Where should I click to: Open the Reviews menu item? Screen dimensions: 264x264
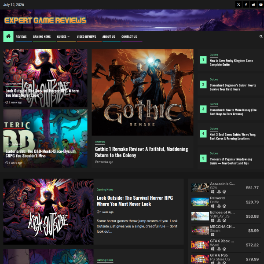point(21,37)
